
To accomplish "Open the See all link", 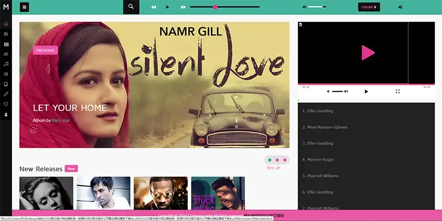I will coord(273,168).
